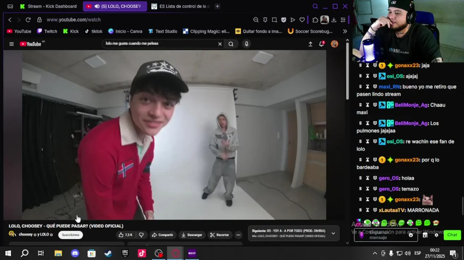Expand the Siguiente mix playlist panel

(x=333, y=233)
